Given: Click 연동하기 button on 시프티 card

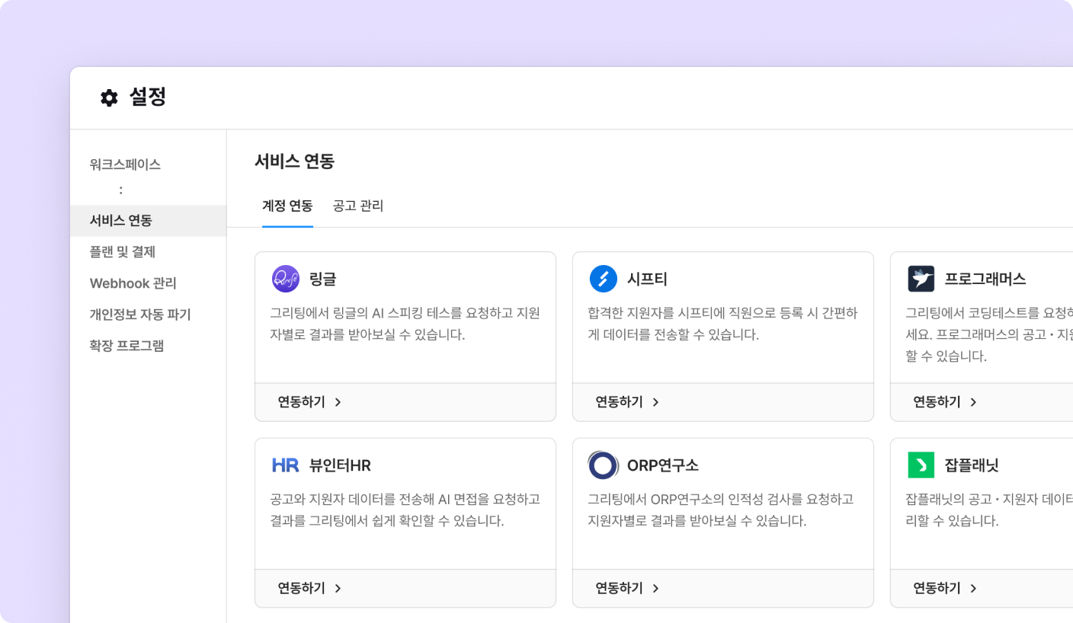Looking at the screenshot, I should (627, 402).
